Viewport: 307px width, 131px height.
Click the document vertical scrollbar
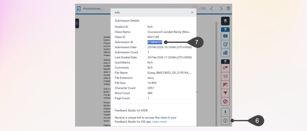coord(216,74)
